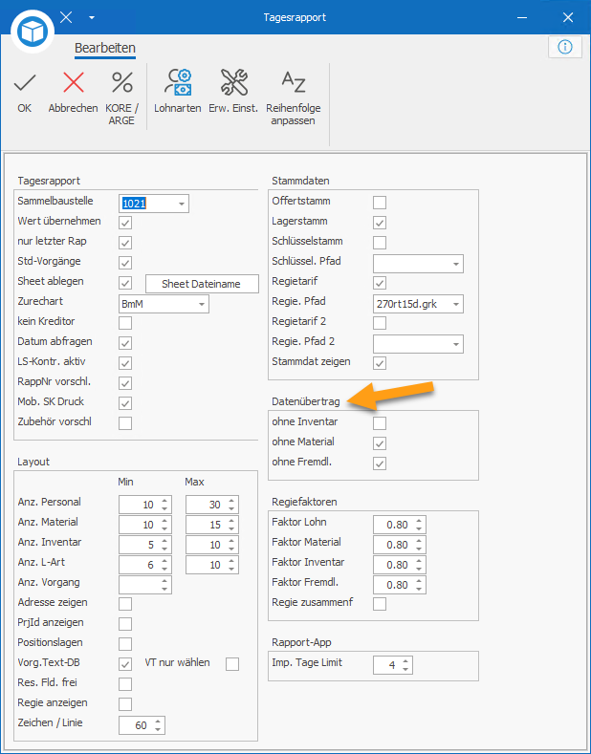Cancel changes with the red Abbrechen X icon

[x=73, y=83]
